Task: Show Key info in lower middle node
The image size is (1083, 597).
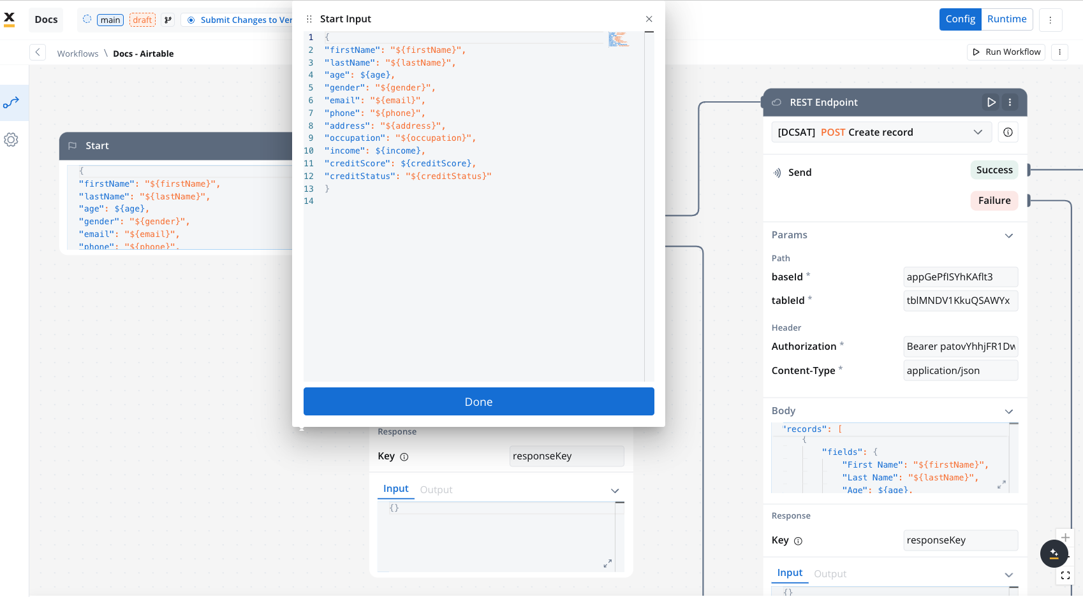Action: pos(404,457)
